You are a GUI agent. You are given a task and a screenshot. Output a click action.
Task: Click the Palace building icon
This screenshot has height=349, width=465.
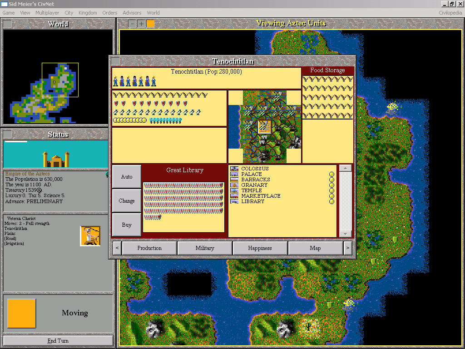click(234, 174)
